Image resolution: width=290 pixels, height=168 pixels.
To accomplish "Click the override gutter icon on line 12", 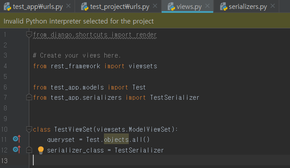I will tap(16, 149).
